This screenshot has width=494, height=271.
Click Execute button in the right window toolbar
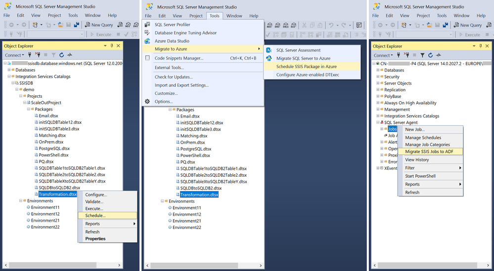tap(470, 35)
